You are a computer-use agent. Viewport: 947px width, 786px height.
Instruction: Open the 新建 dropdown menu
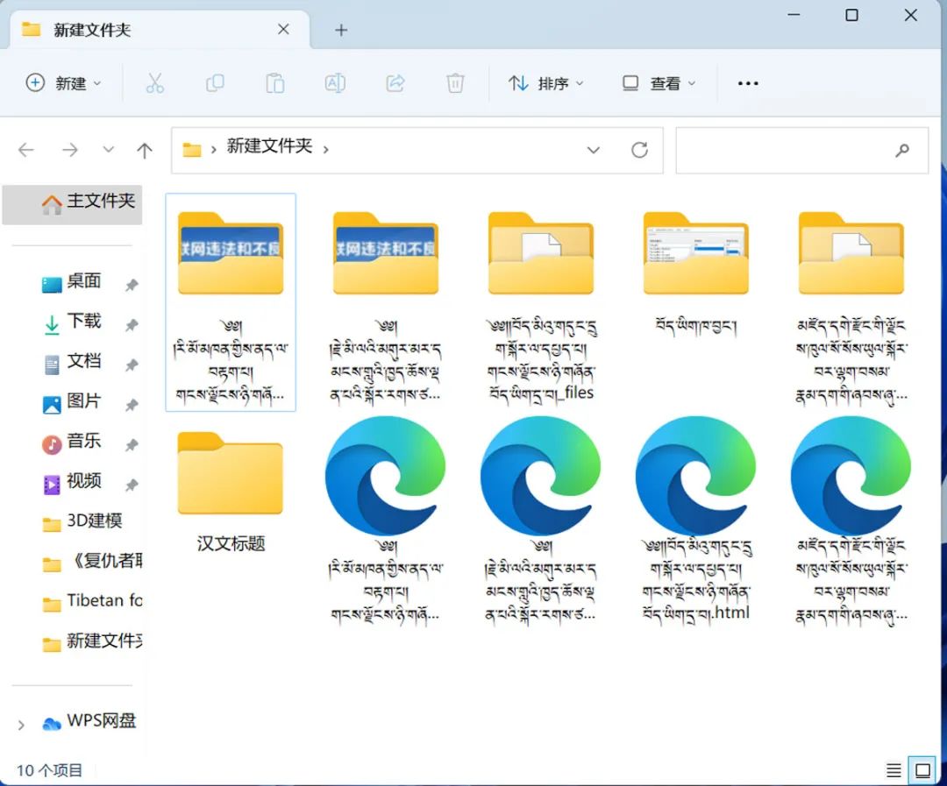64,83
